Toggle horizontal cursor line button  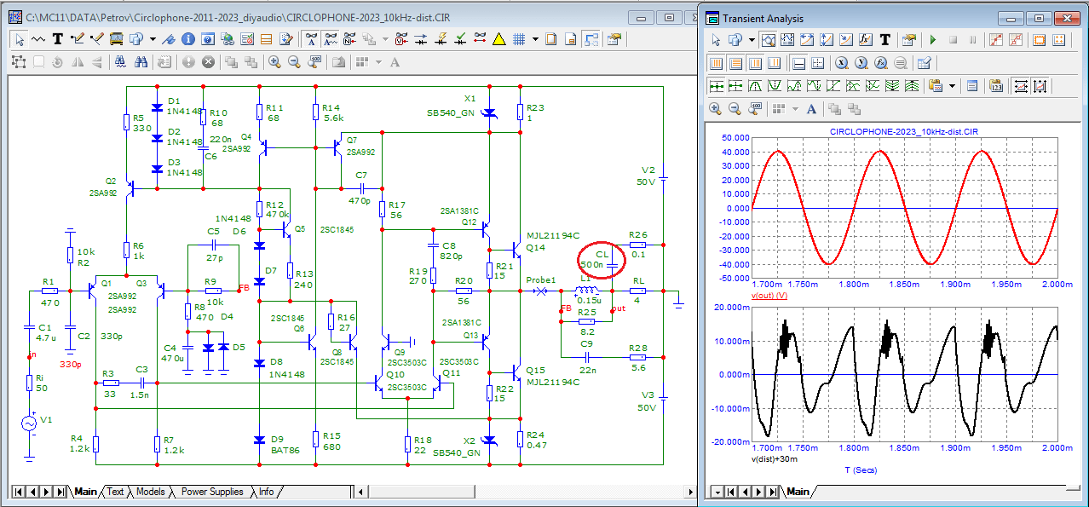tap(799, 63)
